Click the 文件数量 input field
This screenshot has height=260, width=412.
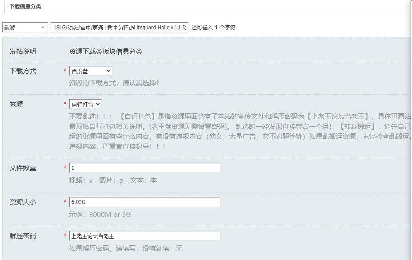[x=145, y=168]
